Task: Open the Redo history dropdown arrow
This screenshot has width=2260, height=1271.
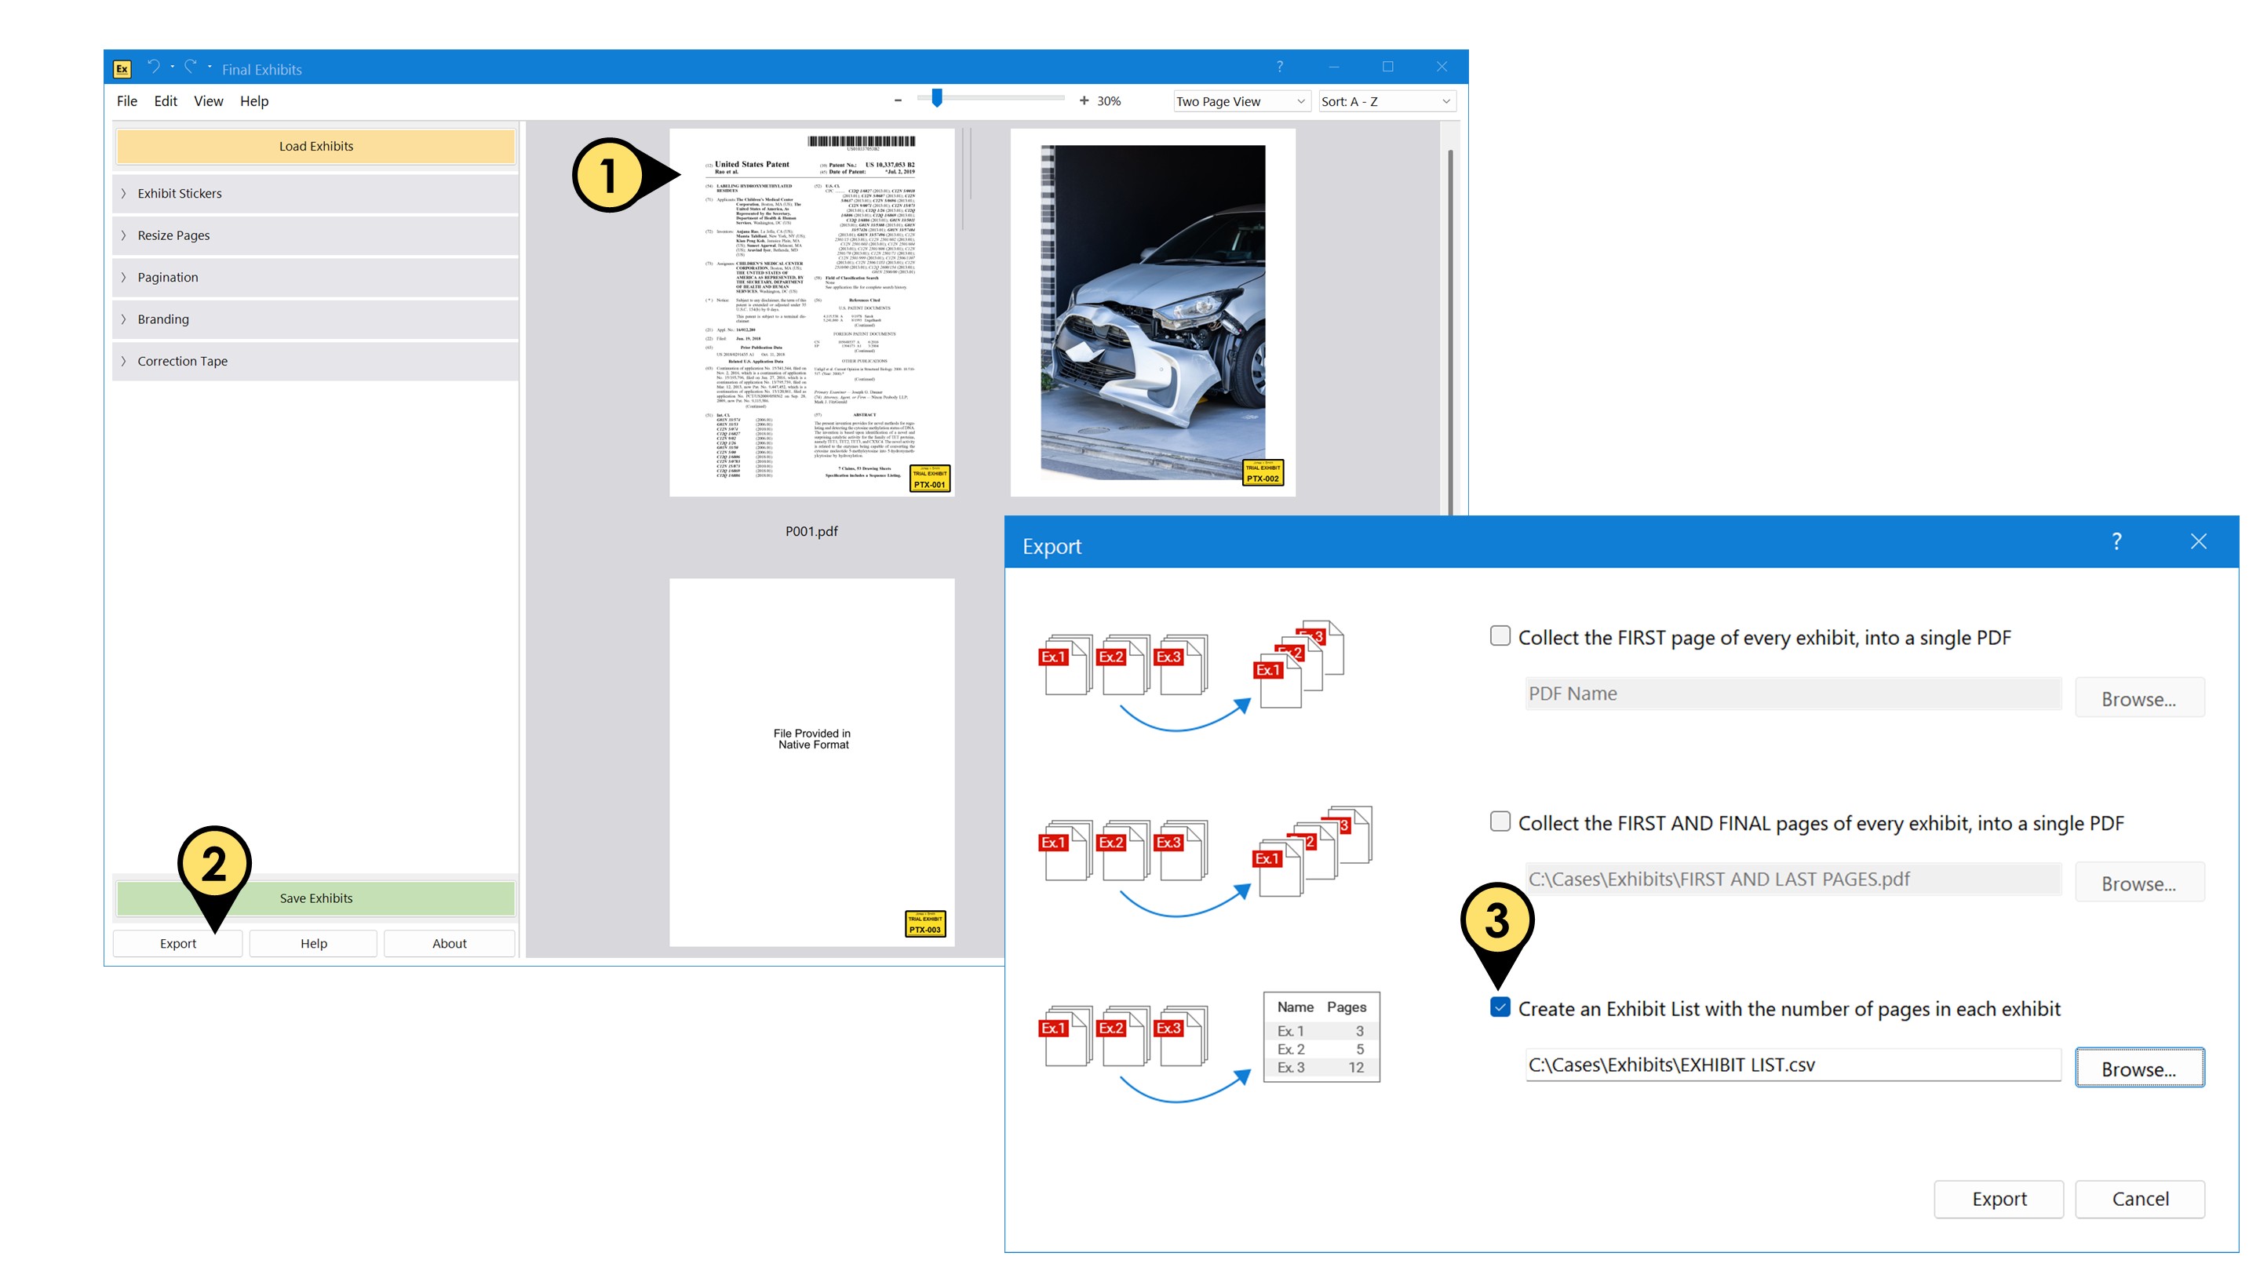Action: [x=209, y=68]
